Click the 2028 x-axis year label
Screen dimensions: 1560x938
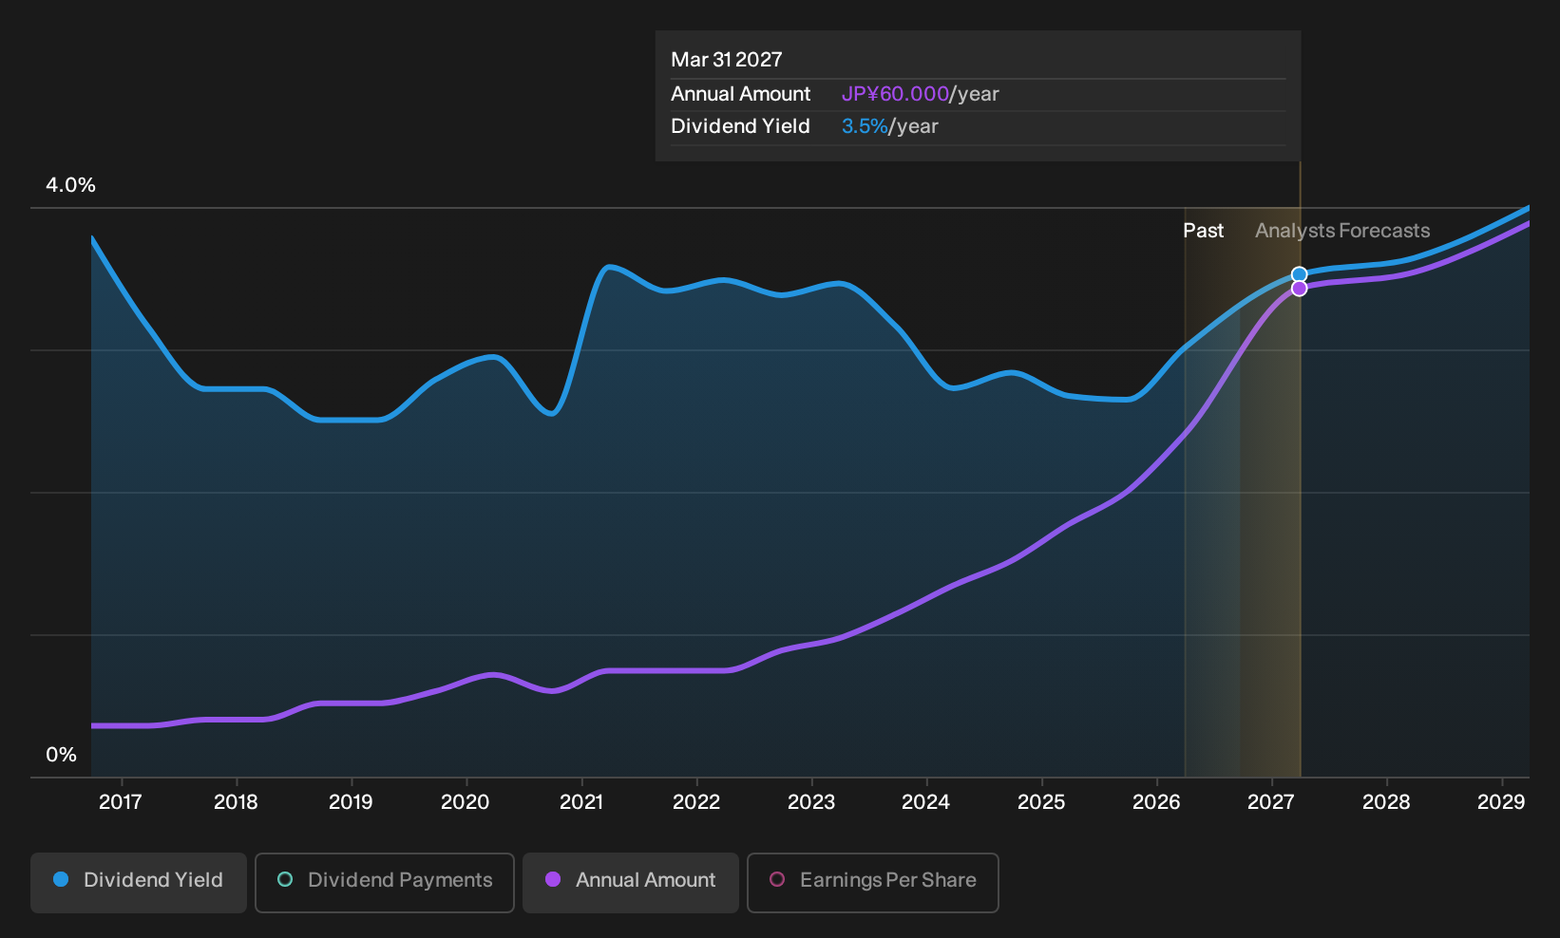click(x=1386, y=802)
